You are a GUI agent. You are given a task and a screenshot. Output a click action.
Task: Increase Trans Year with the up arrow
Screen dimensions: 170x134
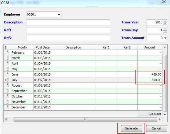[165, 21]
